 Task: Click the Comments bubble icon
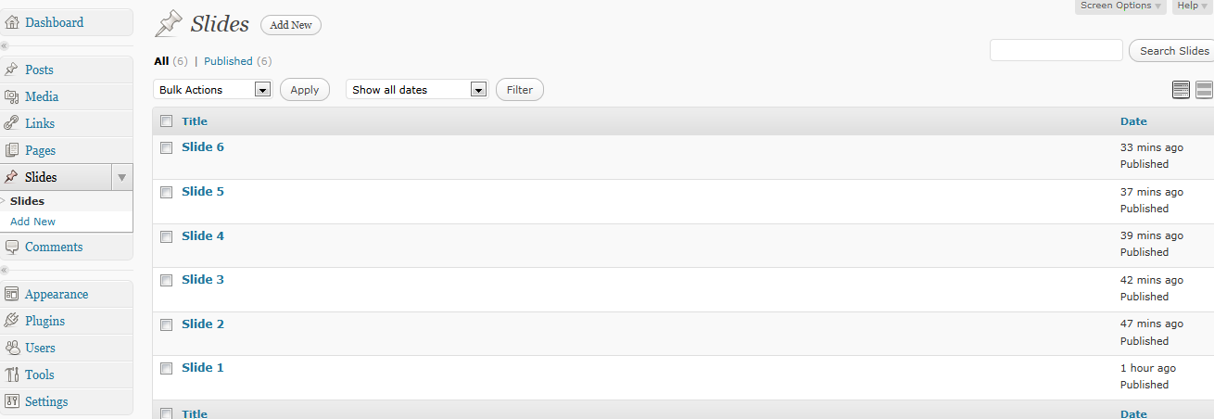pyautogui.click(x=11, y=247)
